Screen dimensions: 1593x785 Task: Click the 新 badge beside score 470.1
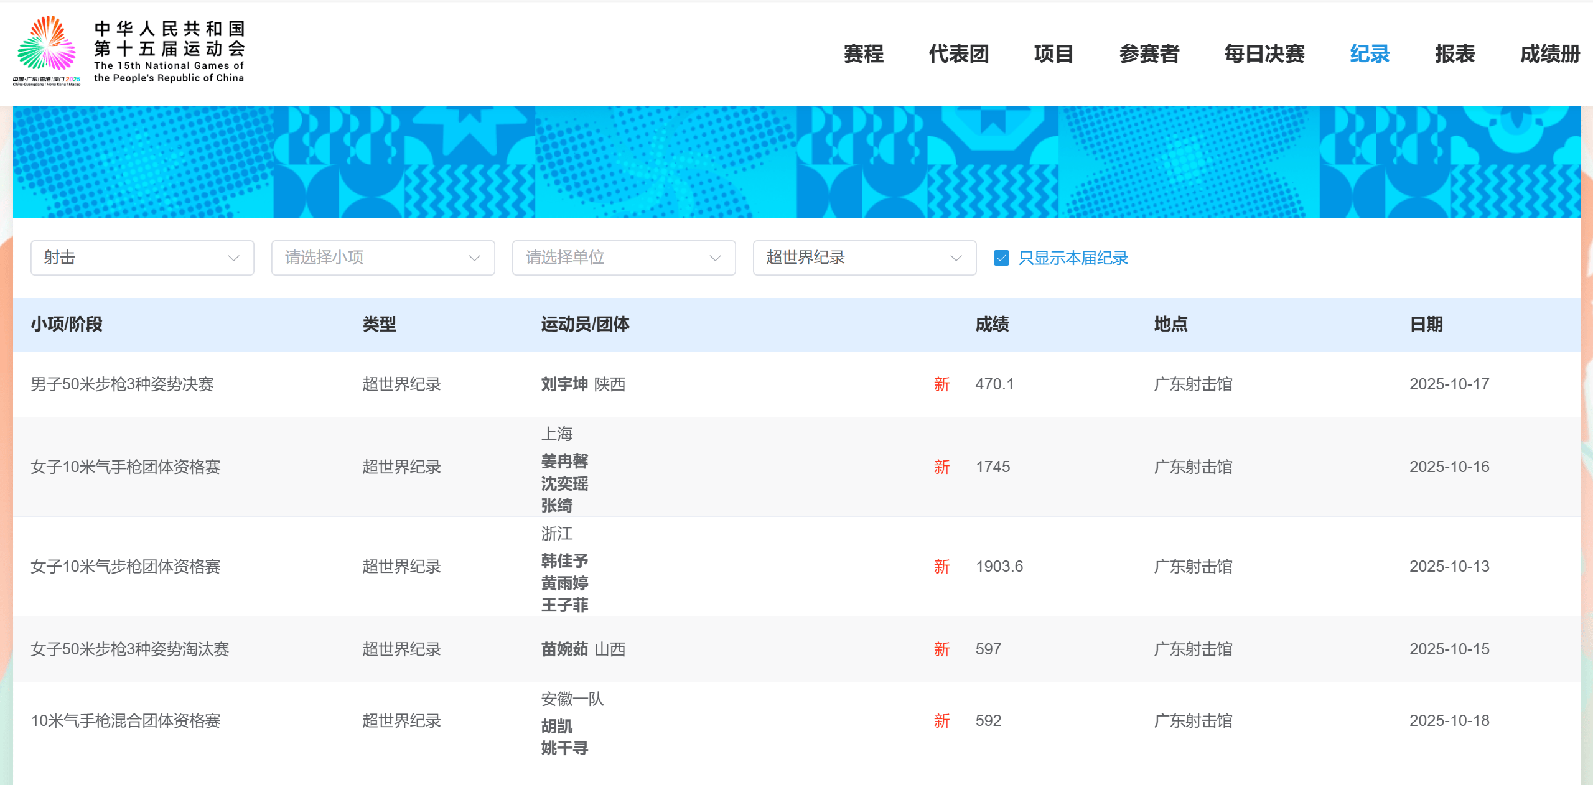[941, 384]
